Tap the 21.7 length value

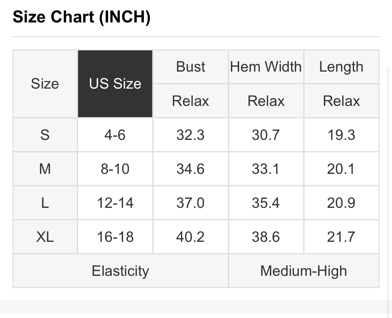[341, 237]
